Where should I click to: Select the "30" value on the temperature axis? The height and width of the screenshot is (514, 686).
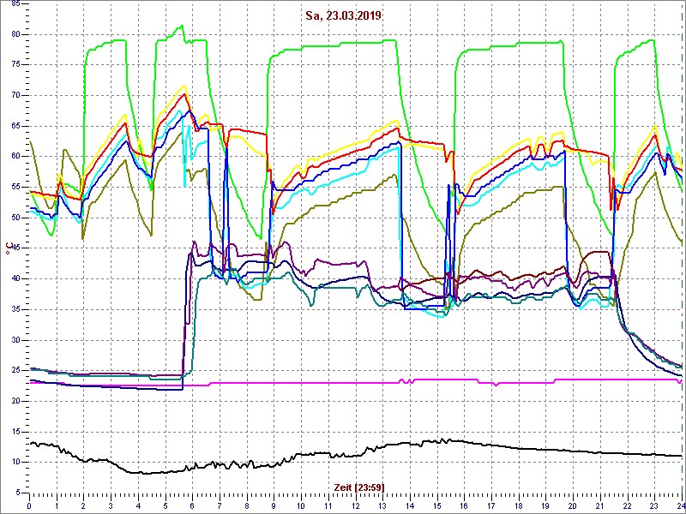15,340
